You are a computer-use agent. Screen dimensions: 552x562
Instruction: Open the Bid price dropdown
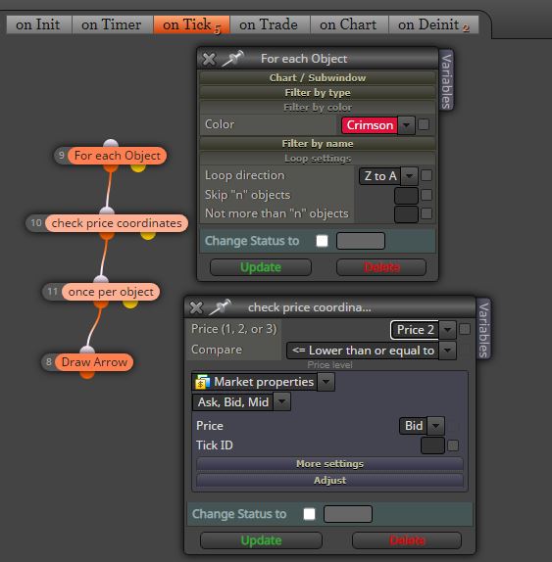[x=435, y=426]
